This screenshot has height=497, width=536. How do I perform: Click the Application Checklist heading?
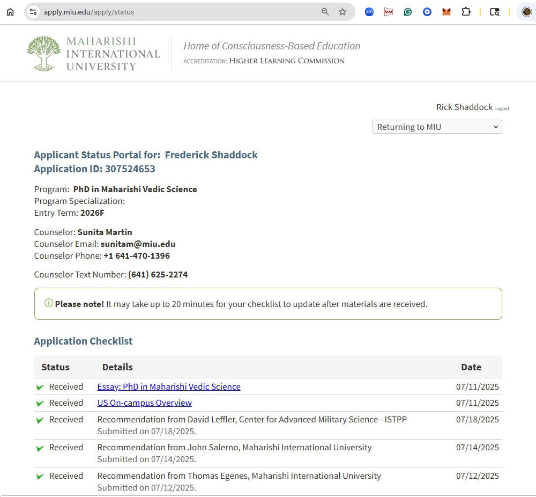tap(83, 341)
